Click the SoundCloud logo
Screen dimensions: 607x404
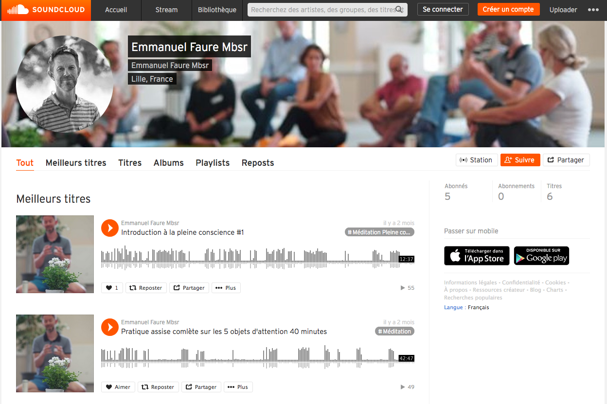[46, 10]
